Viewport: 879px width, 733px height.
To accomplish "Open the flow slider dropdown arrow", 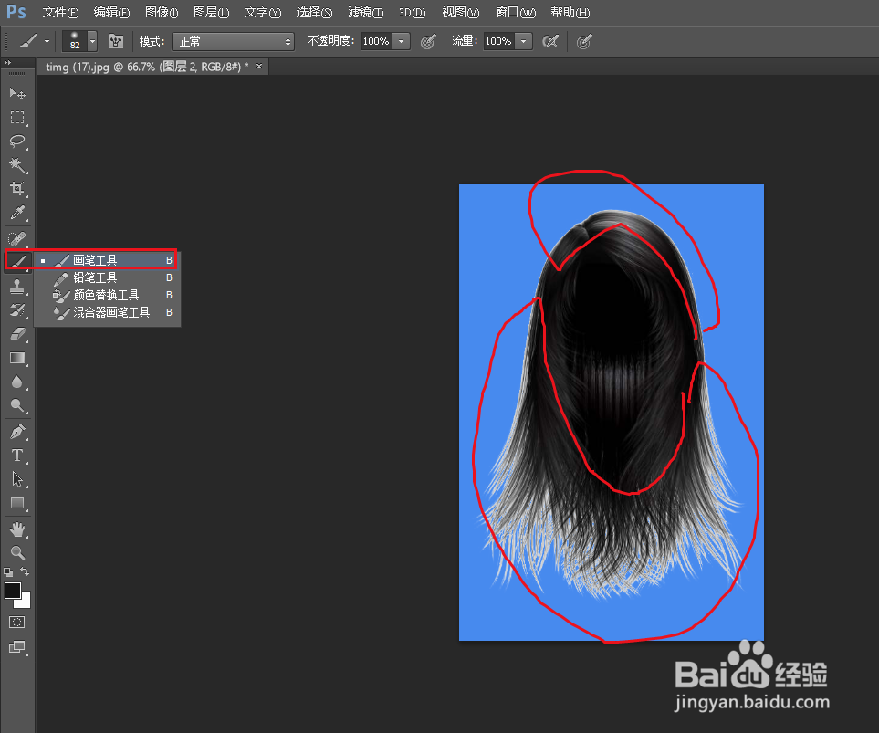I will coord(523,41).
